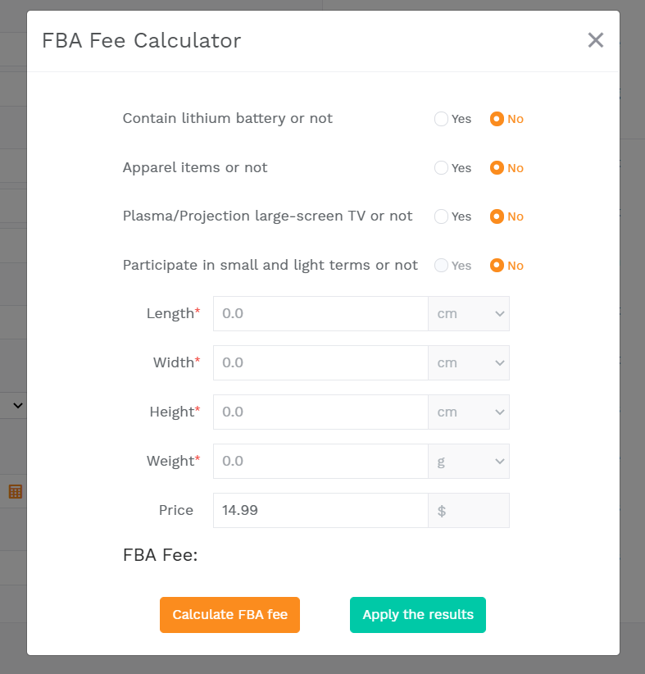Expand the Height unit dropdown
645x674 pixels.
coord(469,412)
